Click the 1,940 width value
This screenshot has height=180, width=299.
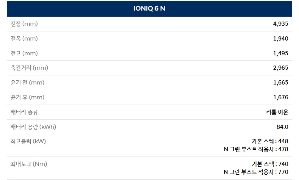coord(280,39)
